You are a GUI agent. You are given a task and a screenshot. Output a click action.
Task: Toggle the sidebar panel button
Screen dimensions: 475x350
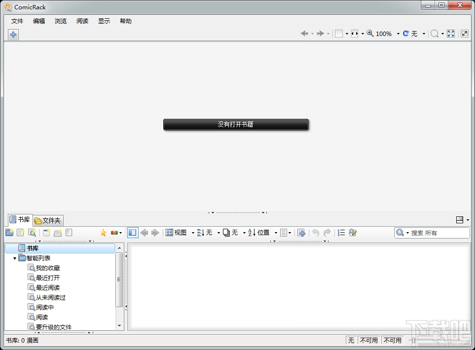(133, 233)
